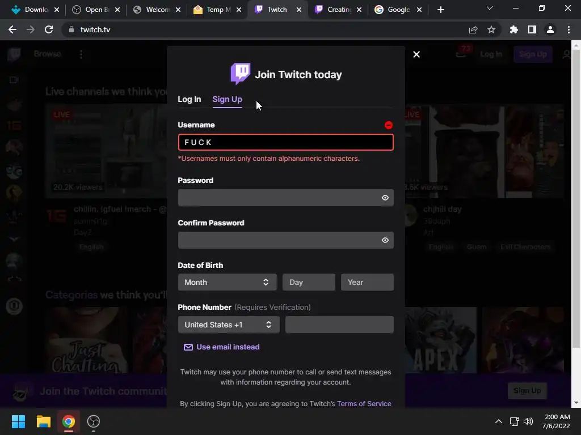Click the Sign Up button in the Twitch header

click(x=533, y=54)
